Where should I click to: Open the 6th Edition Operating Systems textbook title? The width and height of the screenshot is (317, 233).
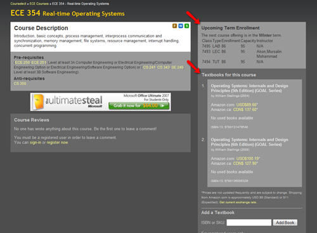pos(249,142)
